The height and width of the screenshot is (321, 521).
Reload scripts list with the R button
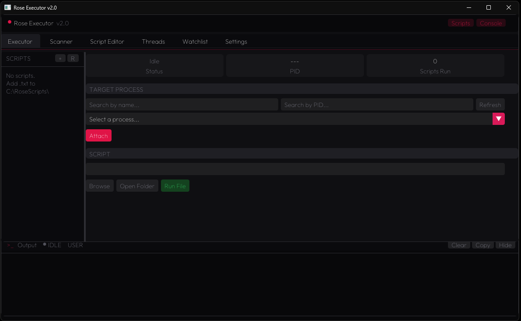click(73, 59)
